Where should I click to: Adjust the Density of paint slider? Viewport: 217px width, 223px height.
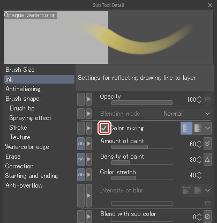[142, 162]
